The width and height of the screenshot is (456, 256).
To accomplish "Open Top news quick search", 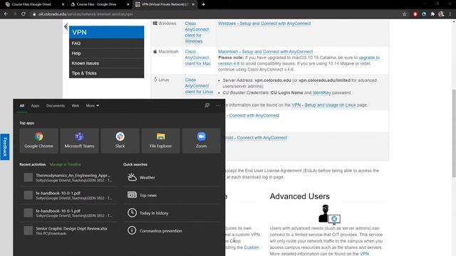I will coord(172,195).
